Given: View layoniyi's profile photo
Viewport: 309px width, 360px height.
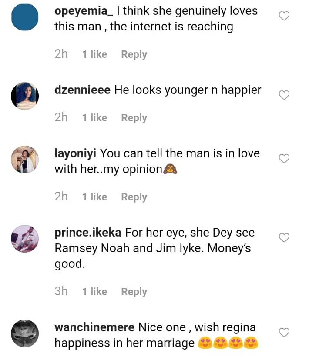Looking at the screenshot, I should pyautogui.click(x=25, y=159).
